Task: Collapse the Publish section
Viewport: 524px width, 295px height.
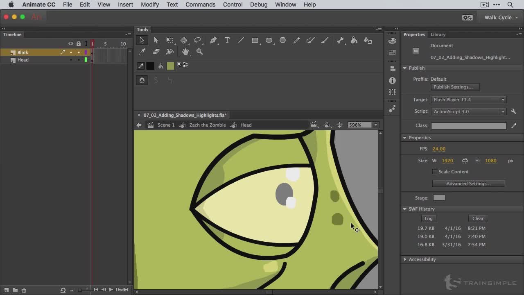Action: (405, 68)
